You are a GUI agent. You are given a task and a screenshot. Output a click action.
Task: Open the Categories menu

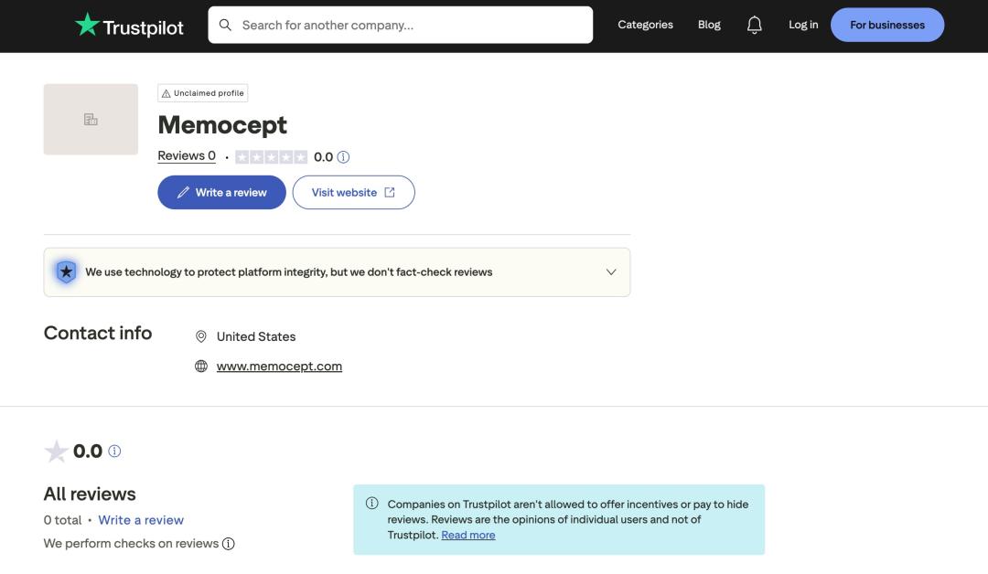[645, 25]
